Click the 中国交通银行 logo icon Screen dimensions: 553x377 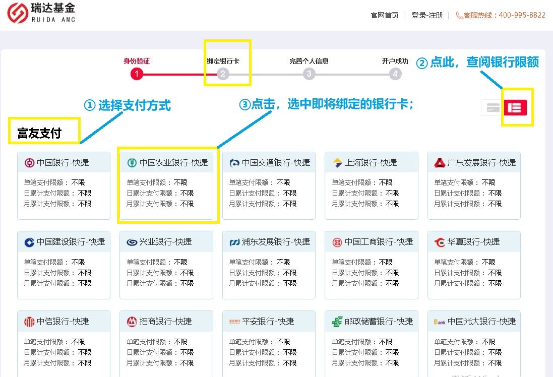tap(234, 163)
